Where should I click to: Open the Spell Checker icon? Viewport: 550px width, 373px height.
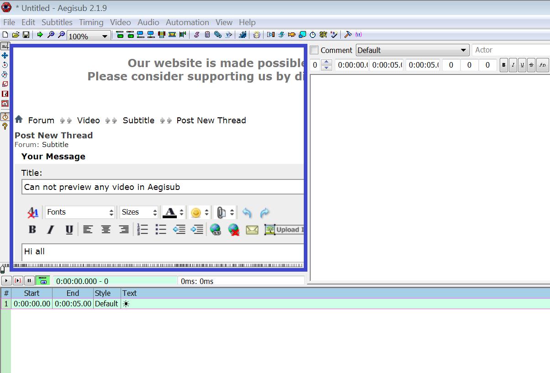pos(334,35)
